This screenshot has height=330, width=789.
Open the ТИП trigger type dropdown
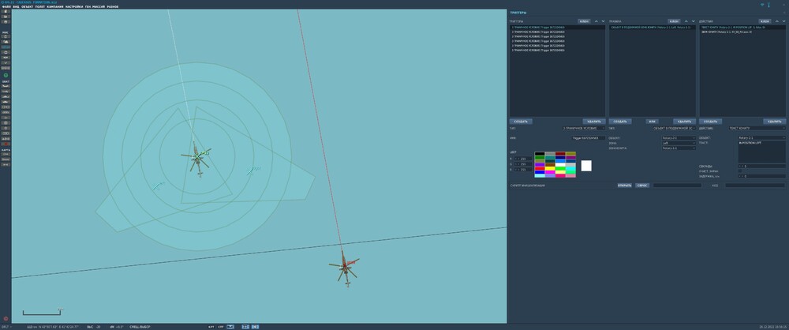point(584,129)
